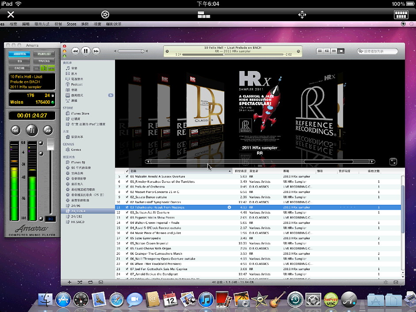Viewport: 416px width, 312px height.
Task: Uncheck 02 Mozart Piano Concerto 21 in C
Action: pos(127,192)
